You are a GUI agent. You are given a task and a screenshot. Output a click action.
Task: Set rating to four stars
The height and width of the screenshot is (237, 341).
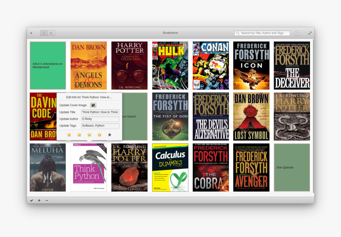[100, 135]
